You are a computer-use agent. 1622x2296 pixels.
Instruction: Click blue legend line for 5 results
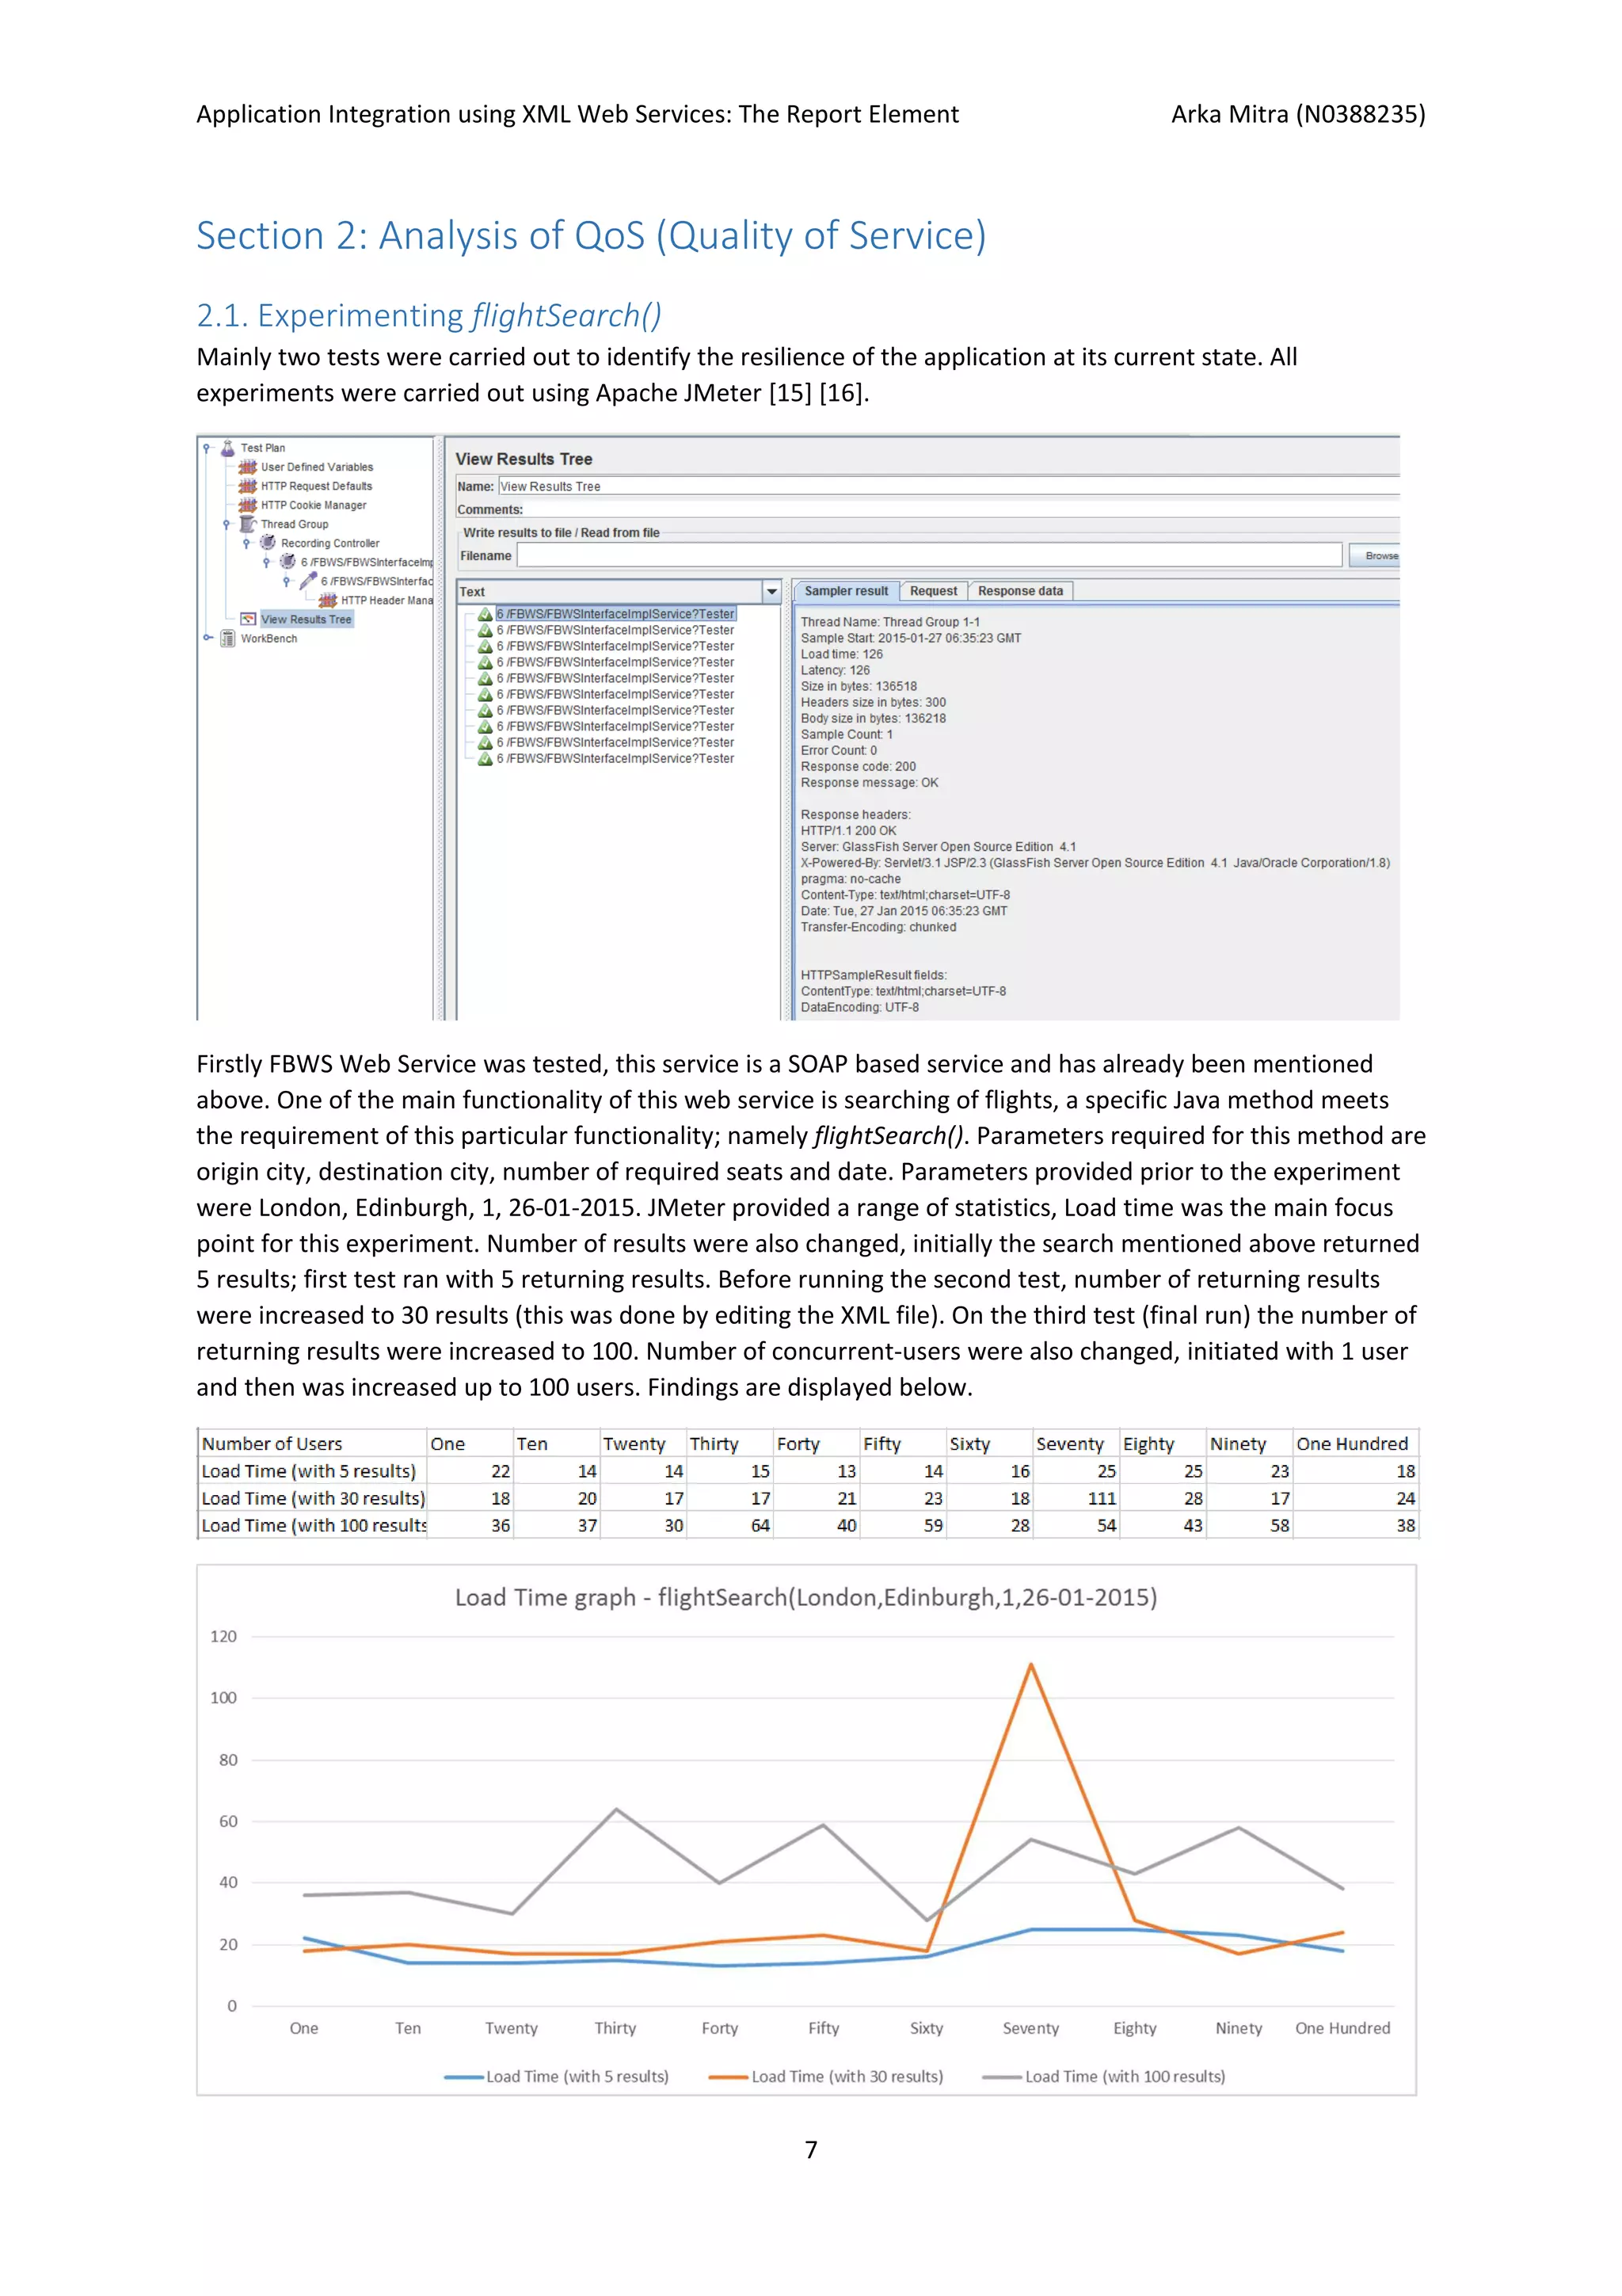tap(464, 2077)
